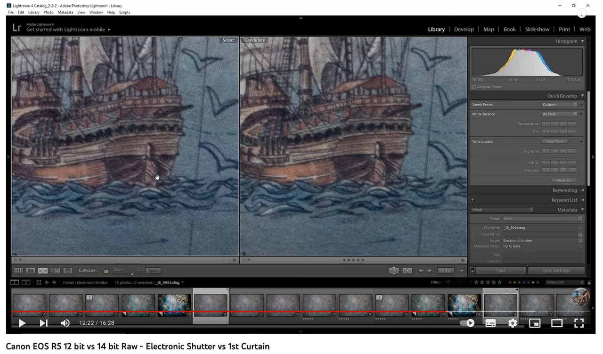
Task: Switch to the Develop module
Action: click(464, 29)
